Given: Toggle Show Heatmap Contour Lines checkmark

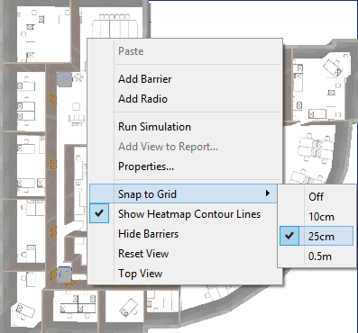Looking at the screenshot, I should click(x=99, y=214).
